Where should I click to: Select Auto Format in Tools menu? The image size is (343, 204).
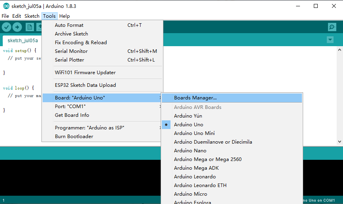click(x=102, y=25)
